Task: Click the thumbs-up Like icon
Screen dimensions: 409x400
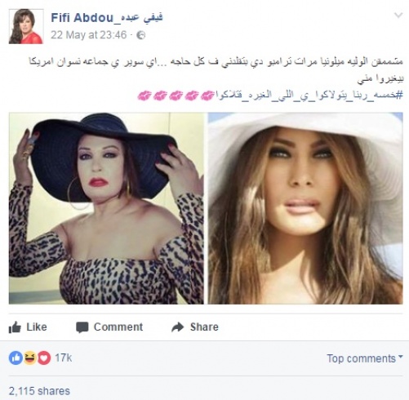Action: 15,327
